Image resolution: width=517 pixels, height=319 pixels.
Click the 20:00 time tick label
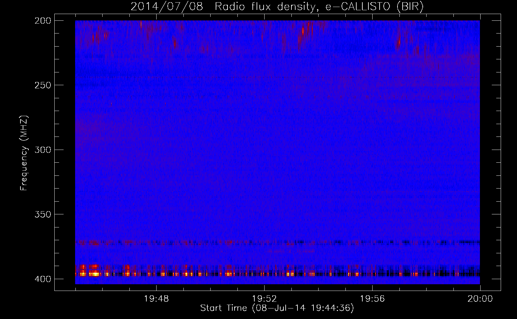(x=480, y=299)
